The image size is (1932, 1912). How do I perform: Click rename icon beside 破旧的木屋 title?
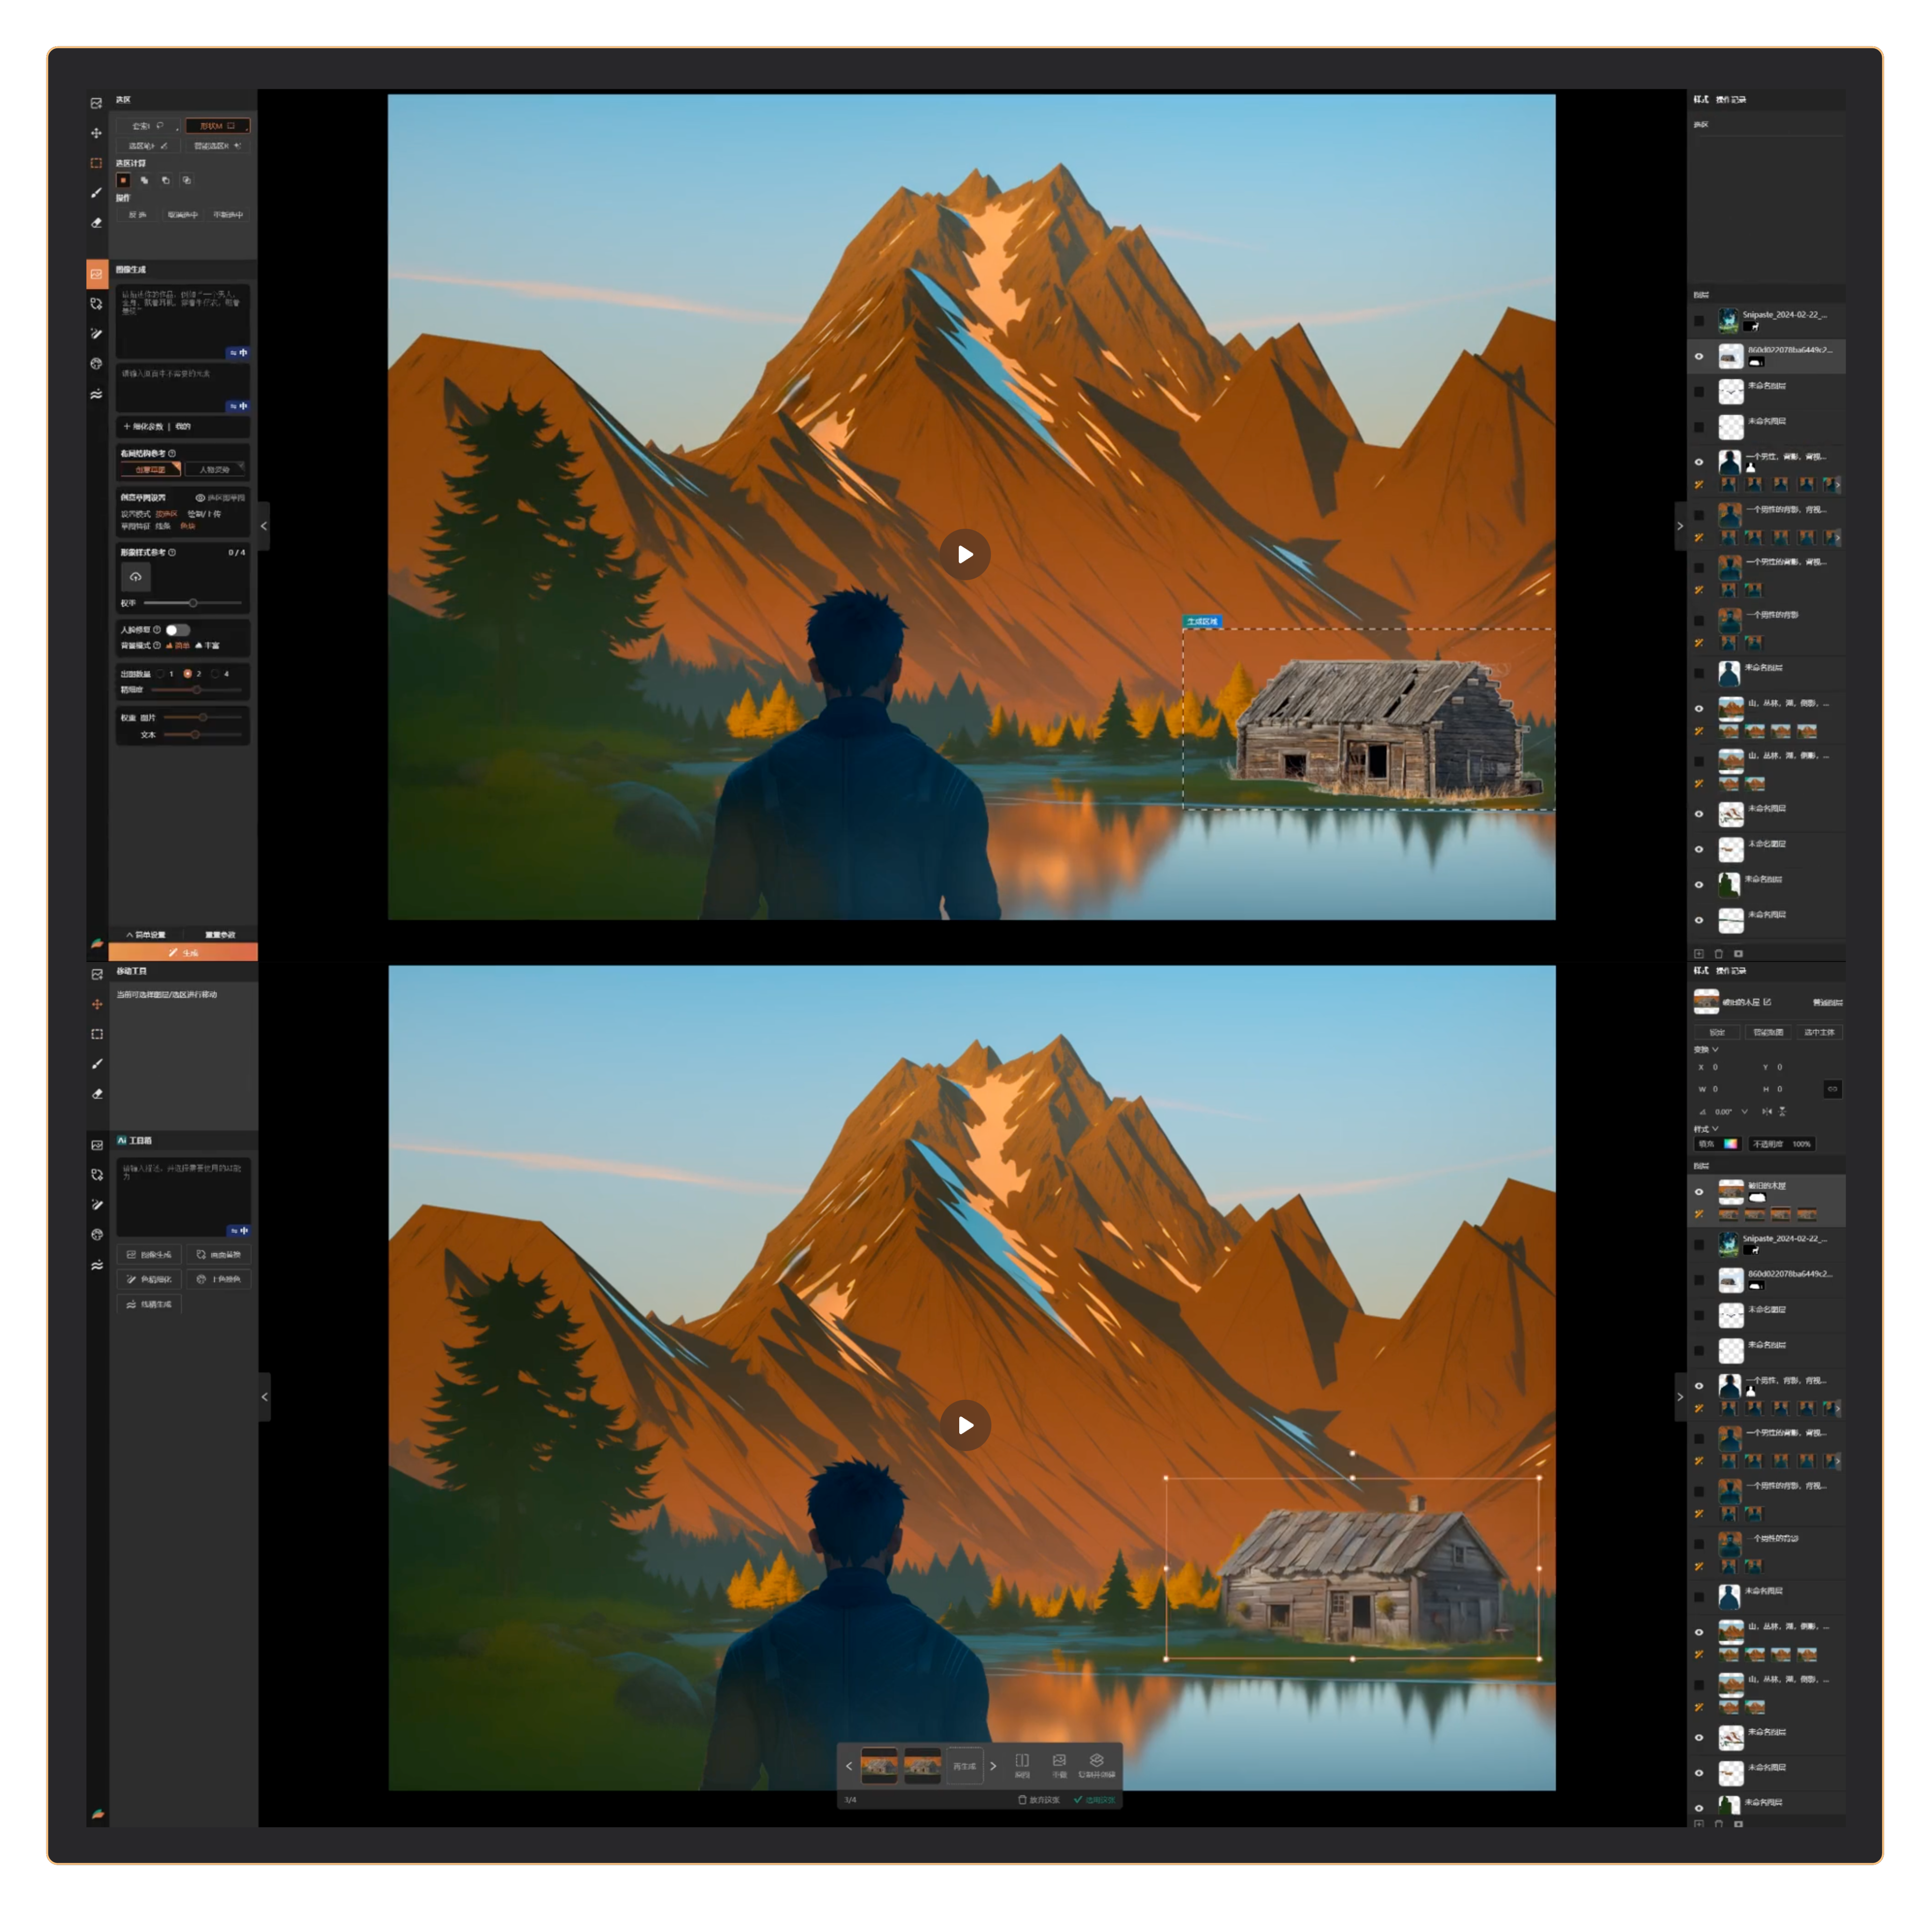1768,1001
